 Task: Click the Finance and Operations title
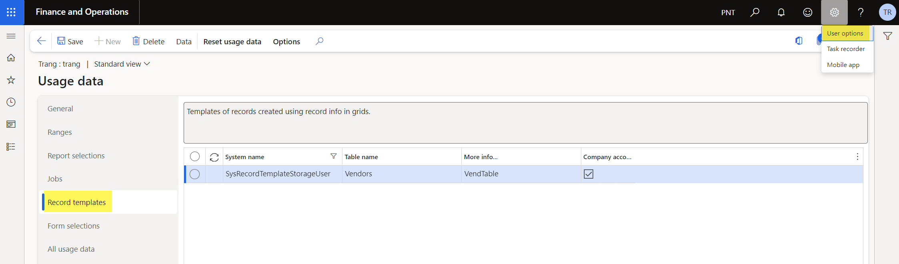pyautogui.click(x=82, y=12)
